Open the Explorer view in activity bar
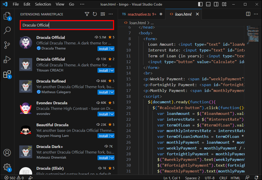Image resolution: width=262 pixels, height=180 pixels. (x=7, y=16)
